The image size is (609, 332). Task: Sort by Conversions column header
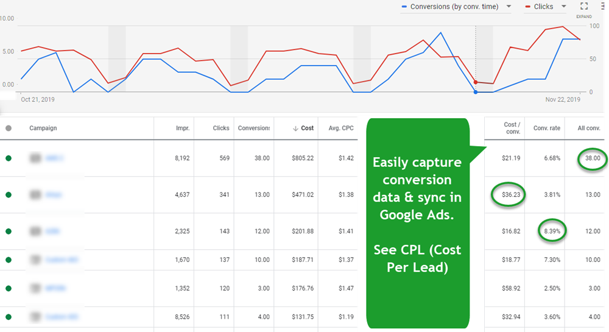coord(253,128)
